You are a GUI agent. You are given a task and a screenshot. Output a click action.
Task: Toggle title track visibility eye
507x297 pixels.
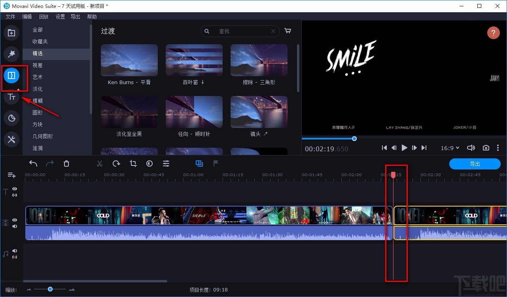tap(15, 189)
